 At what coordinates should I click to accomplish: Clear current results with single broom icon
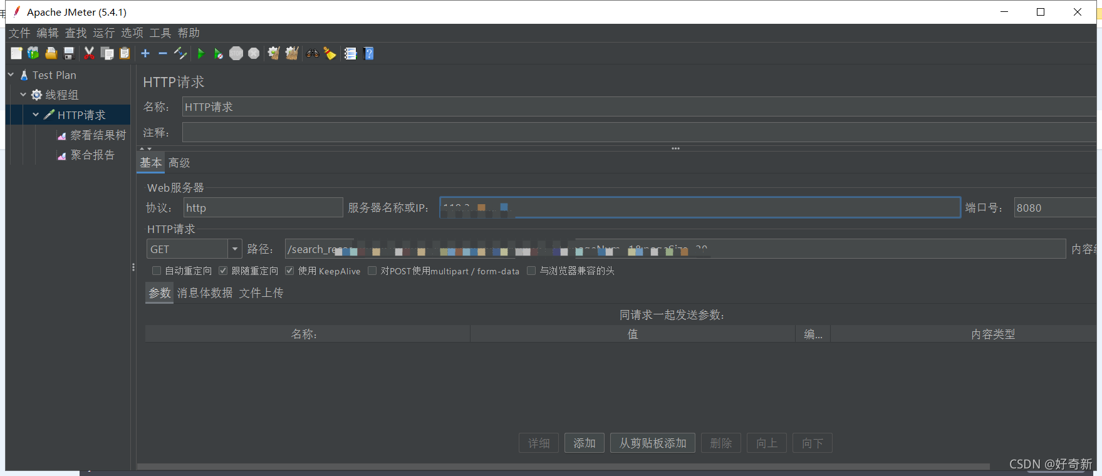point(274,53)
